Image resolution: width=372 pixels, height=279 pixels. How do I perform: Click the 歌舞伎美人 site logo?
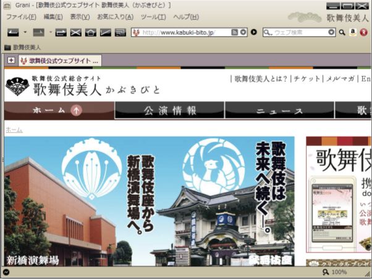point(83,86)
